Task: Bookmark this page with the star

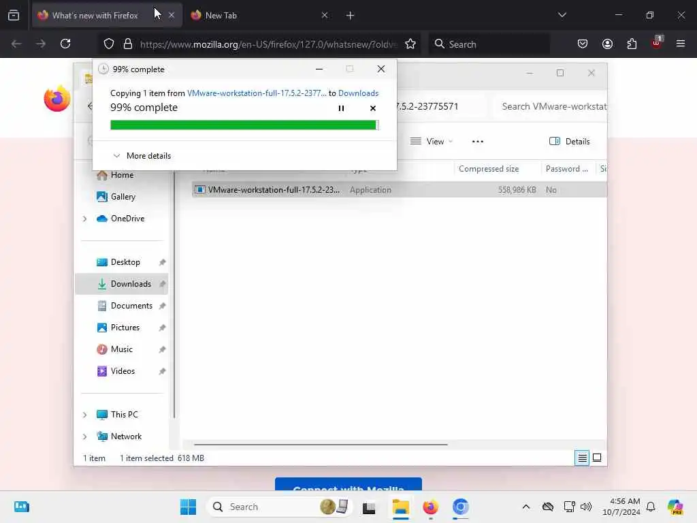Action: (x=410, y=44)
